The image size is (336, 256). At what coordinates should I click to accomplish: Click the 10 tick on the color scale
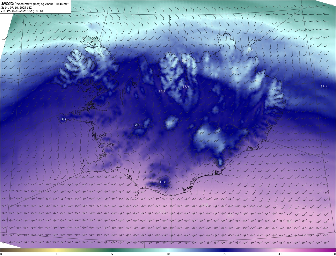(x=168, y=254)
